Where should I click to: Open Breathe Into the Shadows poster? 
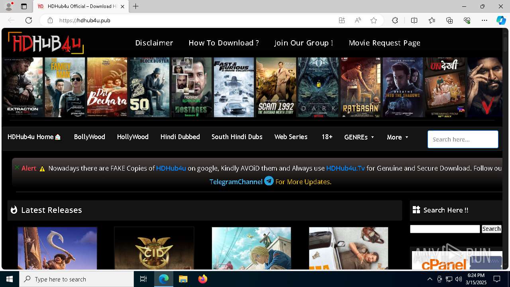[403, 87]
